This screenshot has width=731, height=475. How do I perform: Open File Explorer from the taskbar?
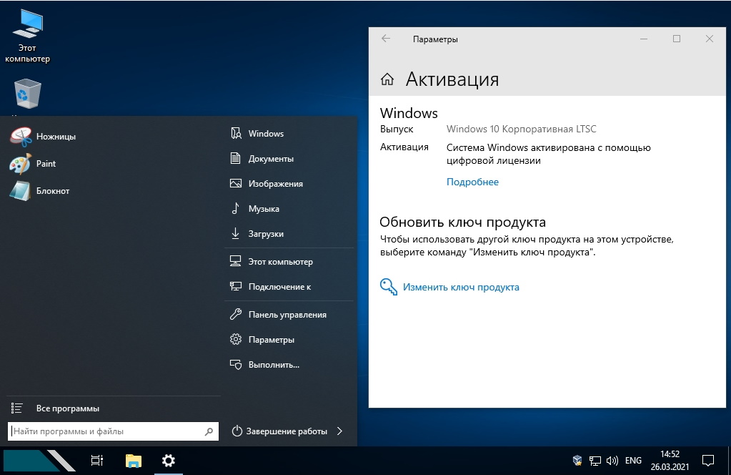[134, 461]
